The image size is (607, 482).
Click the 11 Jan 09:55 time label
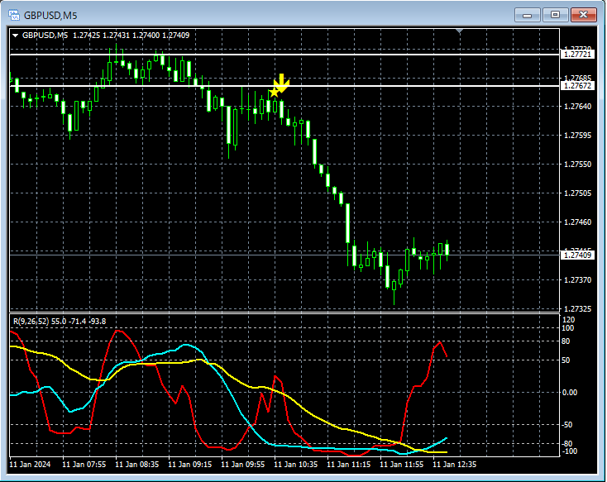point(243,464)
